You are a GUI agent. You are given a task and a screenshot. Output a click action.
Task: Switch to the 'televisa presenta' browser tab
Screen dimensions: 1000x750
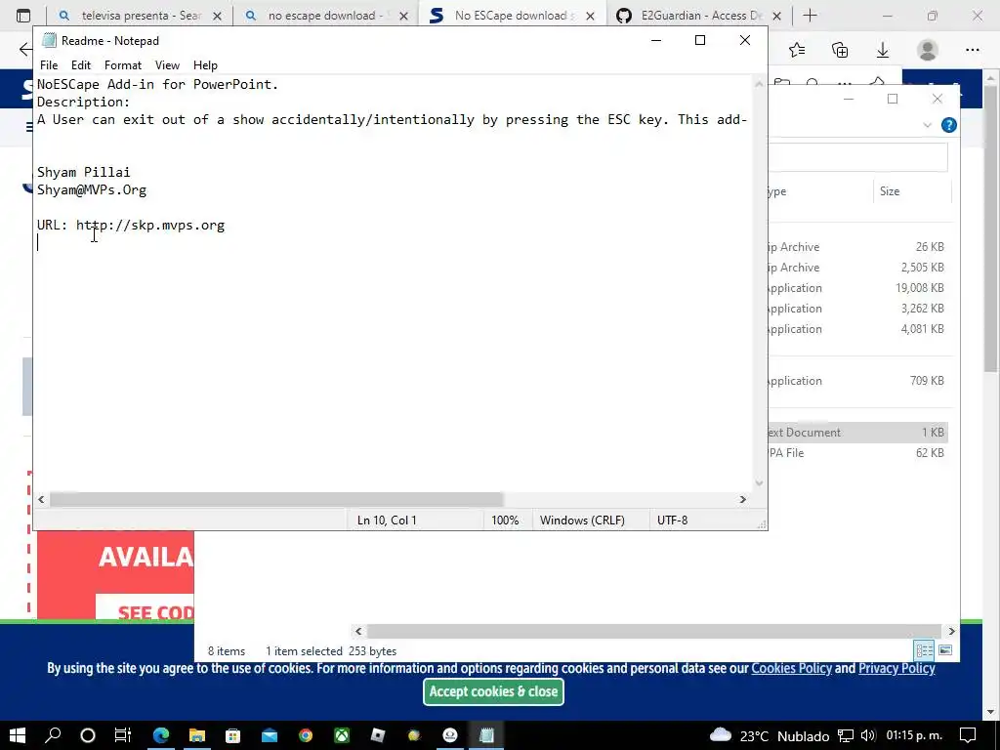point(139,16)
